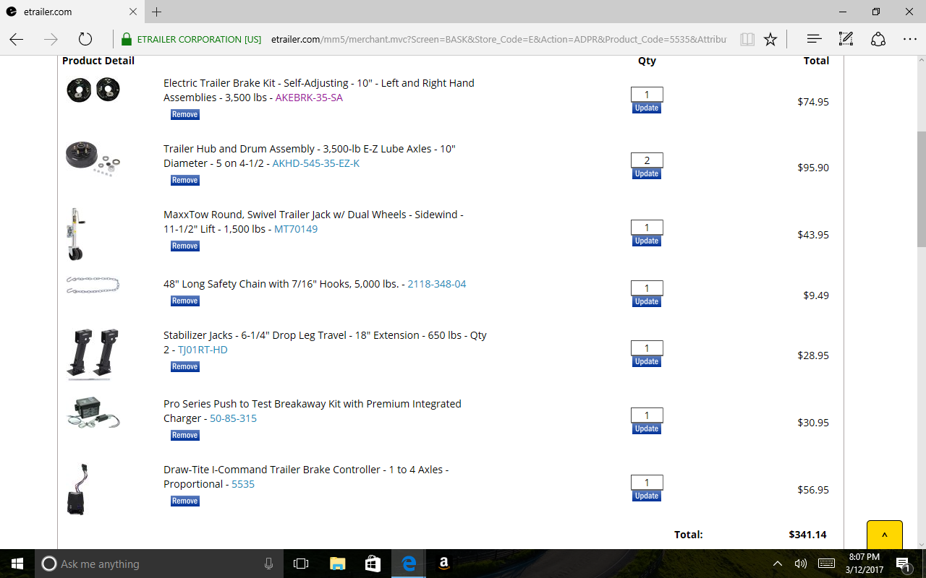Open a new browser tab
The width and height of the screenshot is (926, 578).
click(x=156, y=12)
